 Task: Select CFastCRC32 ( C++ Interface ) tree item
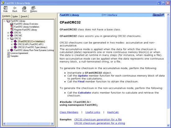click(31, 42)
